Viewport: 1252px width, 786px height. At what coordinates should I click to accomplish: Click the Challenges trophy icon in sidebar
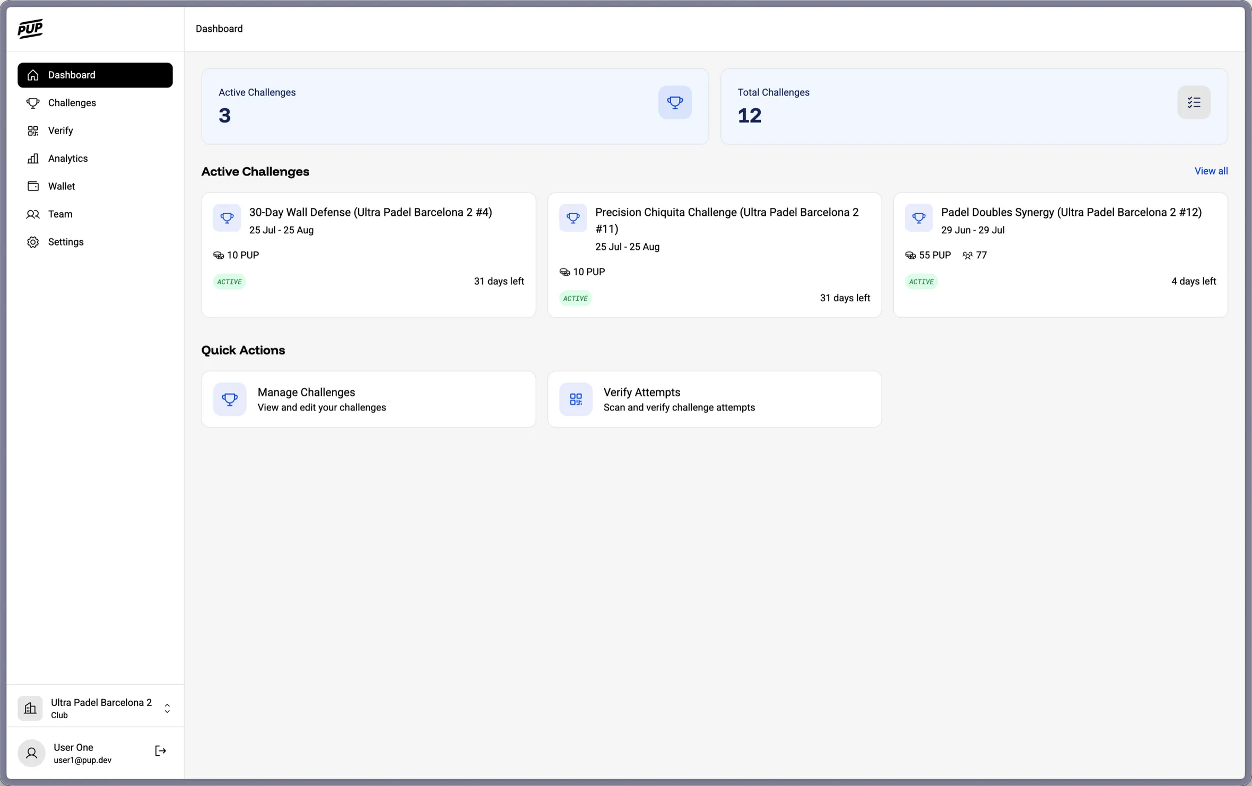(33, 103)
